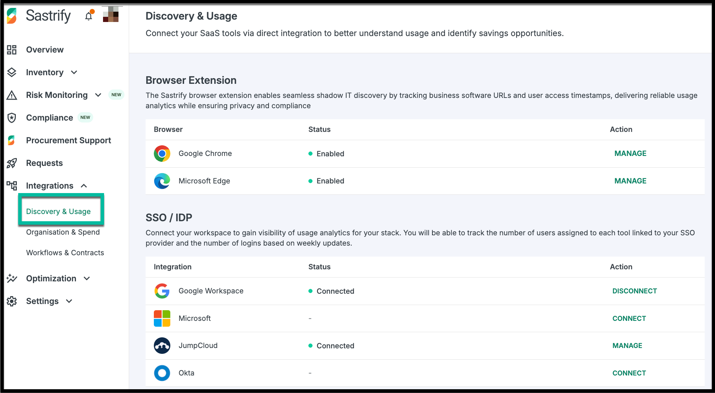Go to Overview page
715x393 pixels.
(45, 50)
